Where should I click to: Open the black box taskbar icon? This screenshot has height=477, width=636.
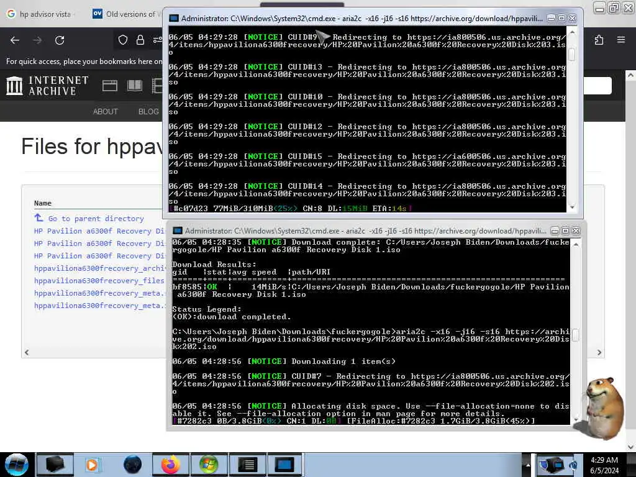(55, 465)
